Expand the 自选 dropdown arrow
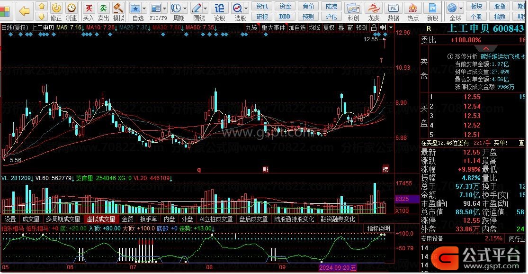The image size is (528, 274). click(144, 8)
